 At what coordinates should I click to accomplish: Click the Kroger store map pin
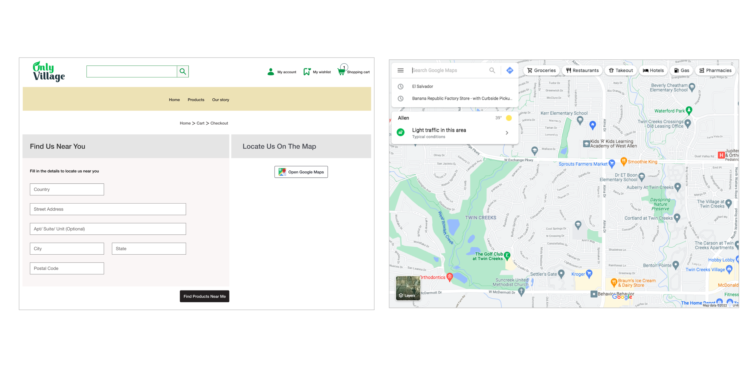coord(589,274)
